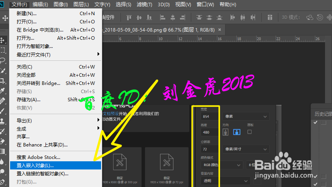Click the width input field 854
Viewport: 332px width, 187px height.
[x=210, y=116]
